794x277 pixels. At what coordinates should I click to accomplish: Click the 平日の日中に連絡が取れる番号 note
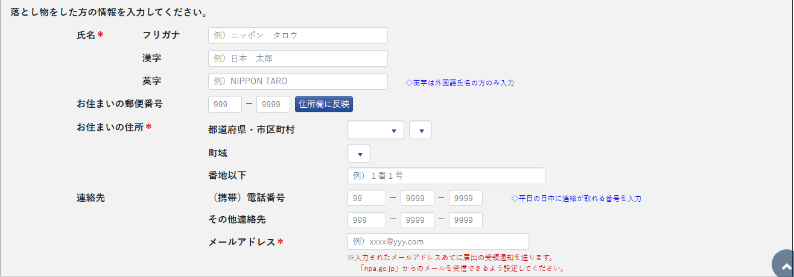click(x=576, y=198)
